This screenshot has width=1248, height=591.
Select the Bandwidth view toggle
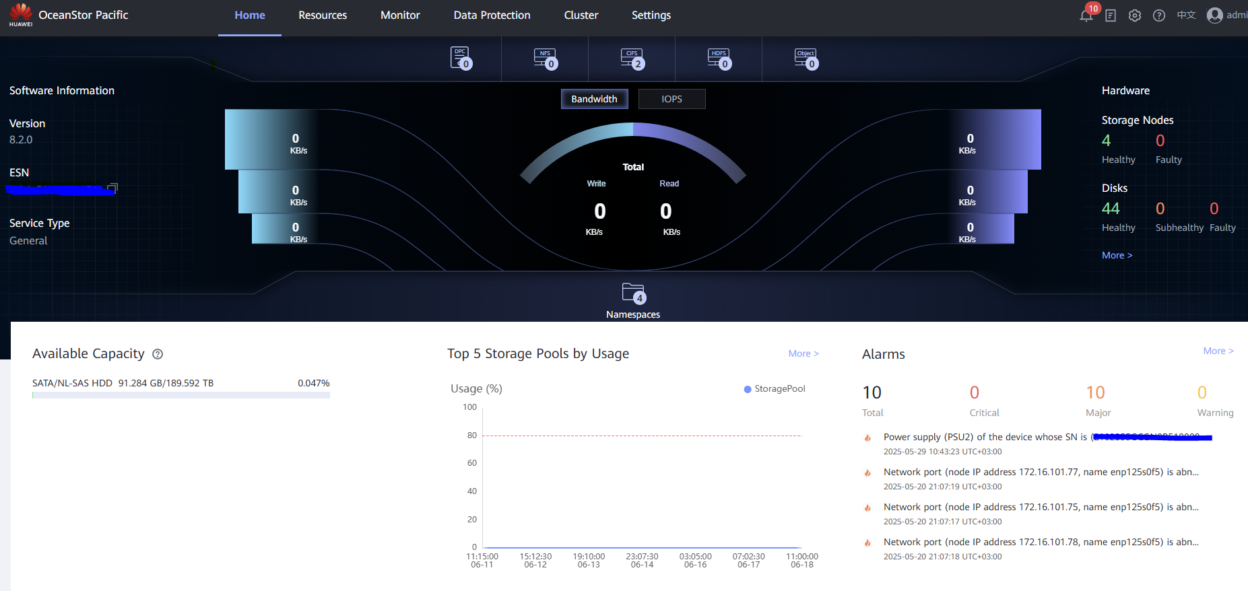595,99
